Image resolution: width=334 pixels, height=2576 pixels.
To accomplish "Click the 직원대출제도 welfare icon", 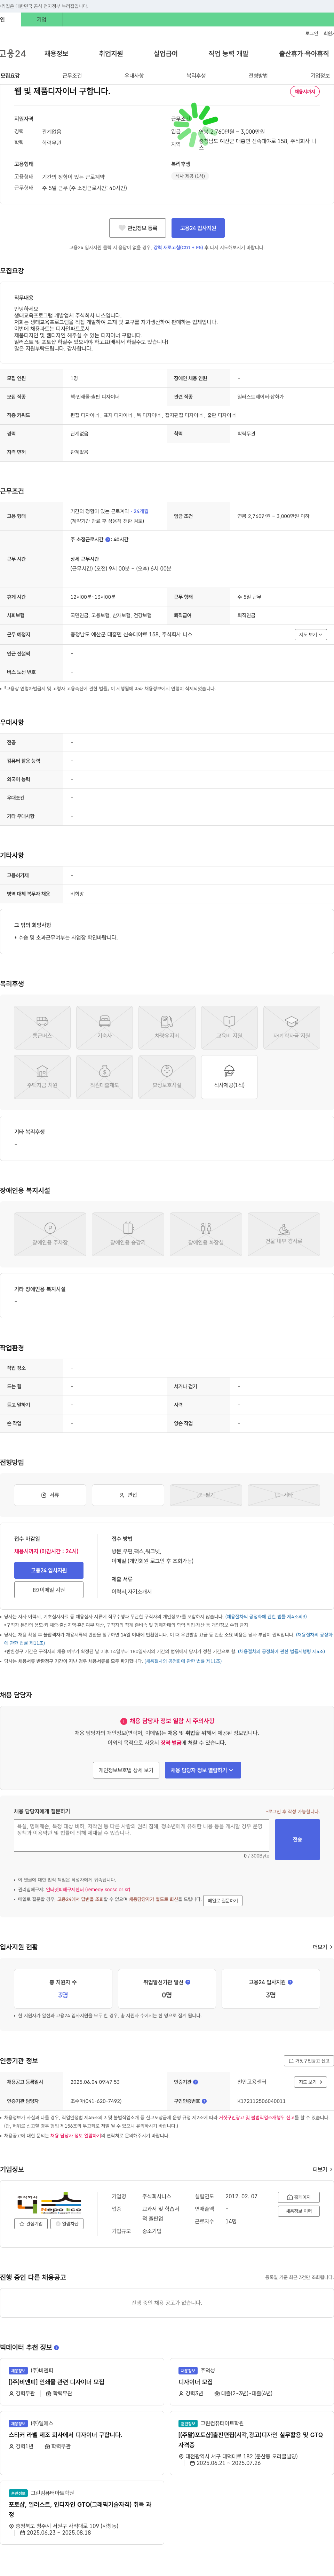I will tap(104, 1077).
